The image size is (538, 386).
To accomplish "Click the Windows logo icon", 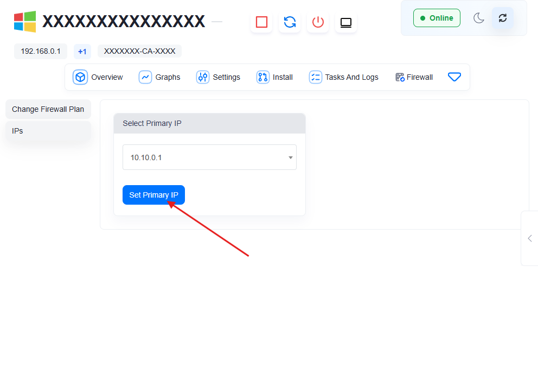I will click(25, 22).
